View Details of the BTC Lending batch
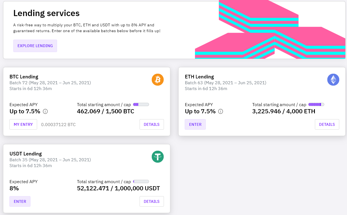Screen dimensions: 347x215 (151, 124)
